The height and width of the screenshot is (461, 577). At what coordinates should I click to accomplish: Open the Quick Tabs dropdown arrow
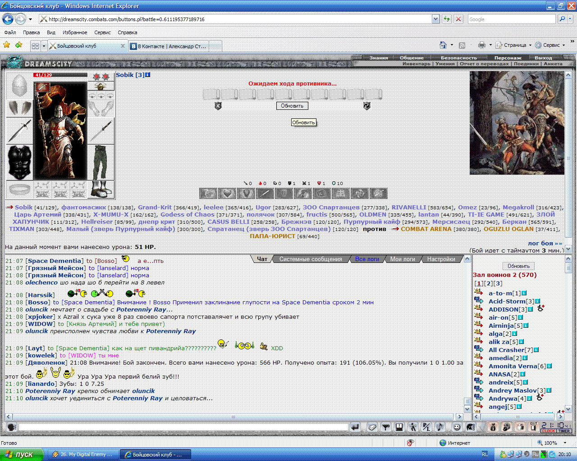pos(44,46)
